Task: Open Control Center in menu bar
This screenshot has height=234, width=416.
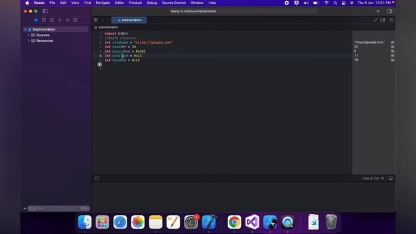Action: [344, 3]
